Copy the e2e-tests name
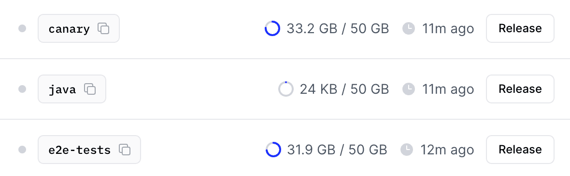 (125, 150)
